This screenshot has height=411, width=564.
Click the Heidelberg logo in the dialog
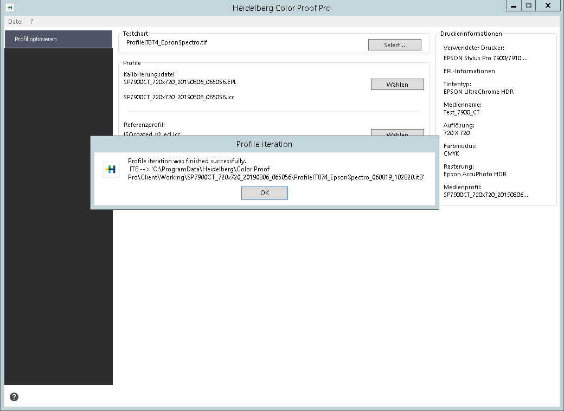(111, 169)
